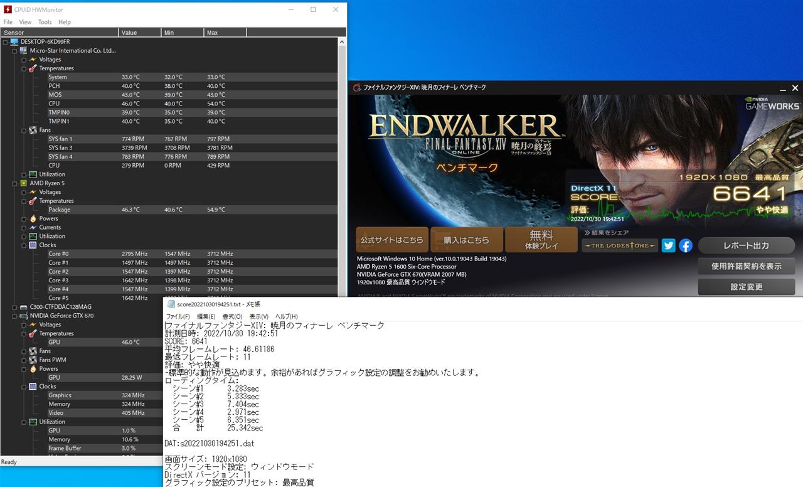Click the Sensor column header

(60, 33)
